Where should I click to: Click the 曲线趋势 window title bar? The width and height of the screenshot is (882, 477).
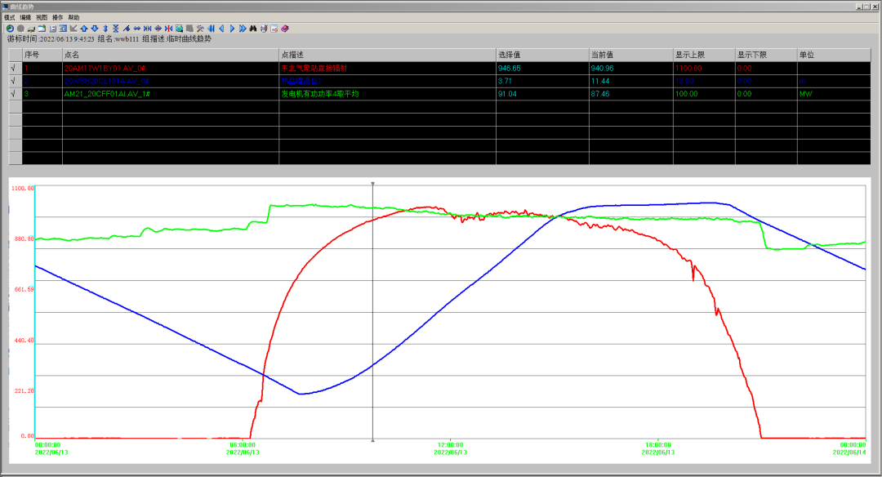(x=441, y=7)
